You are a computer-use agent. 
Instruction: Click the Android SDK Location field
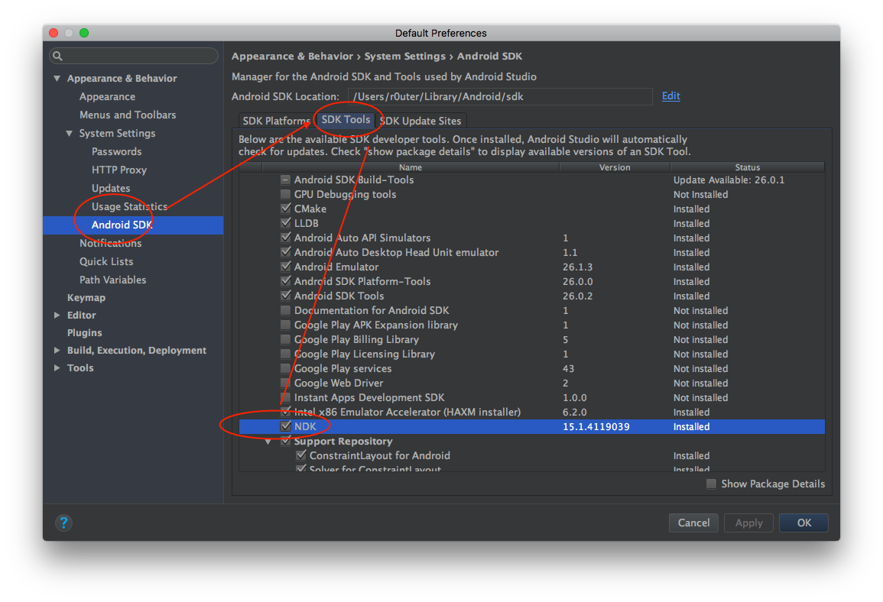click(x=499, y=97)
